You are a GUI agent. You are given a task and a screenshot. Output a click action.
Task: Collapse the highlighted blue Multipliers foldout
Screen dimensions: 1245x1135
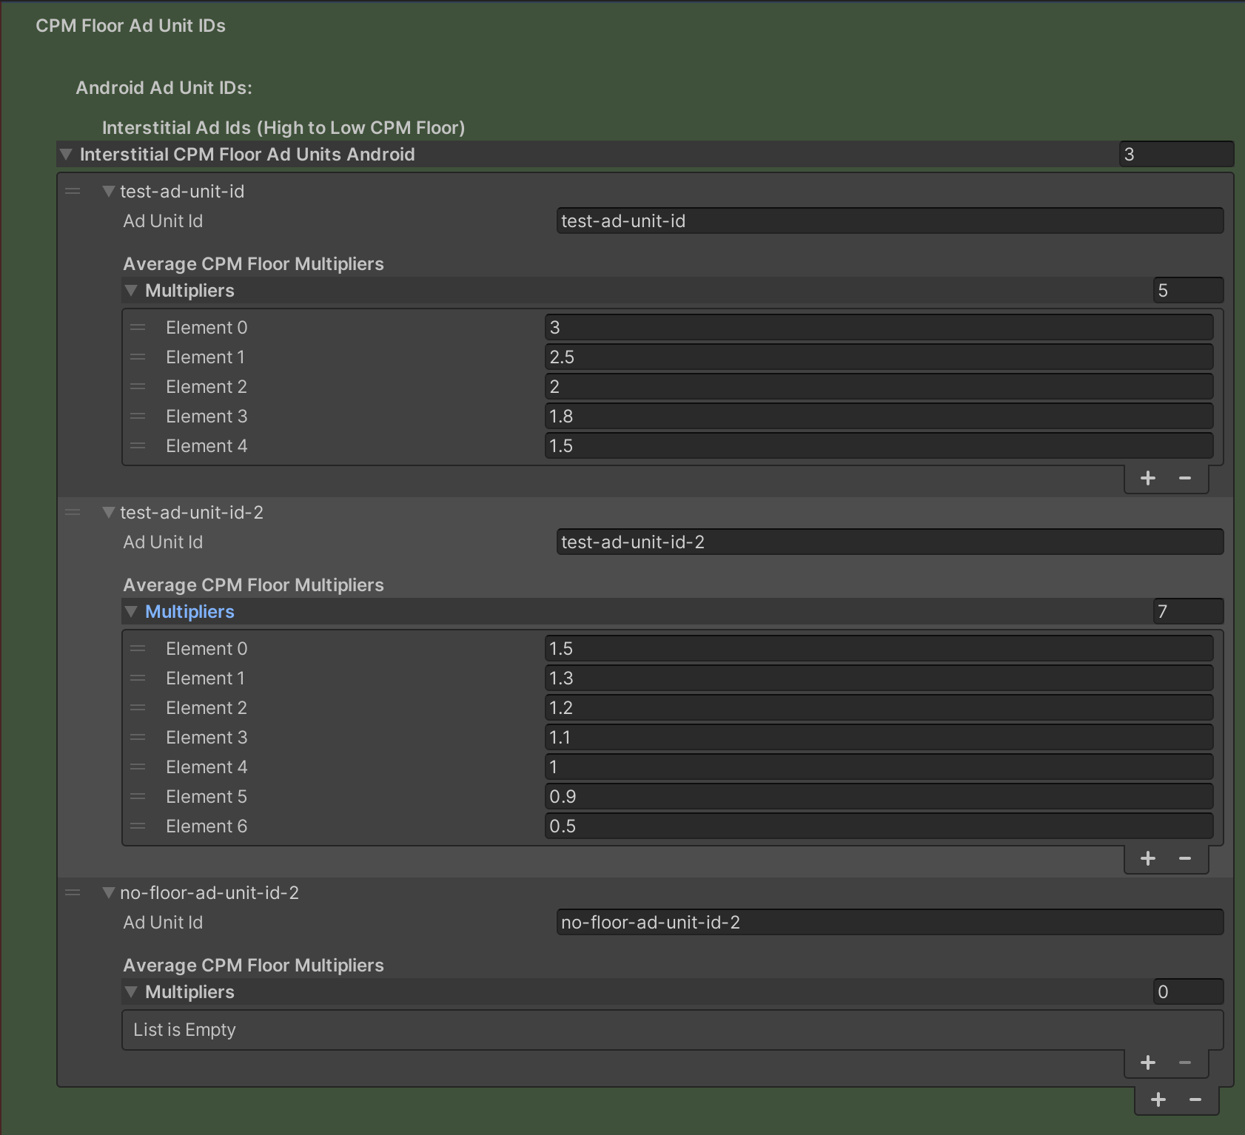point(131,612)
